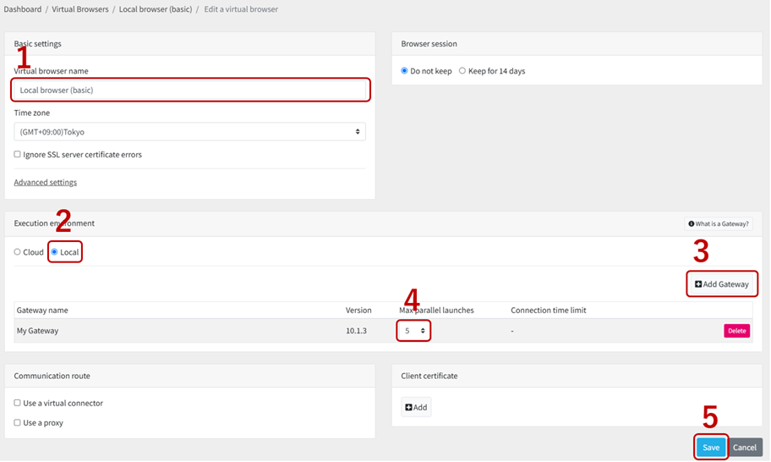Choose the Cloud execution environment

click(17, 252)
